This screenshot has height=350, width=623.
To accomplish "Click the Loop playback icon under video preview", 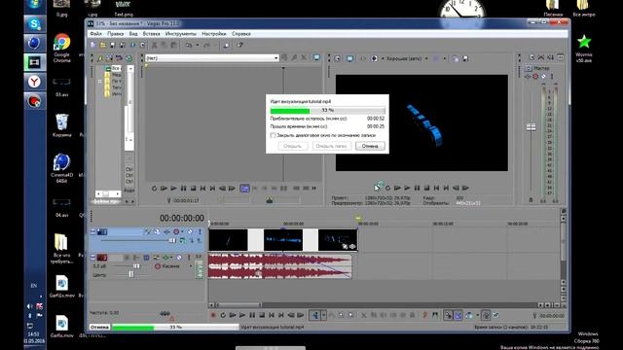I will [x=387, y=188].
